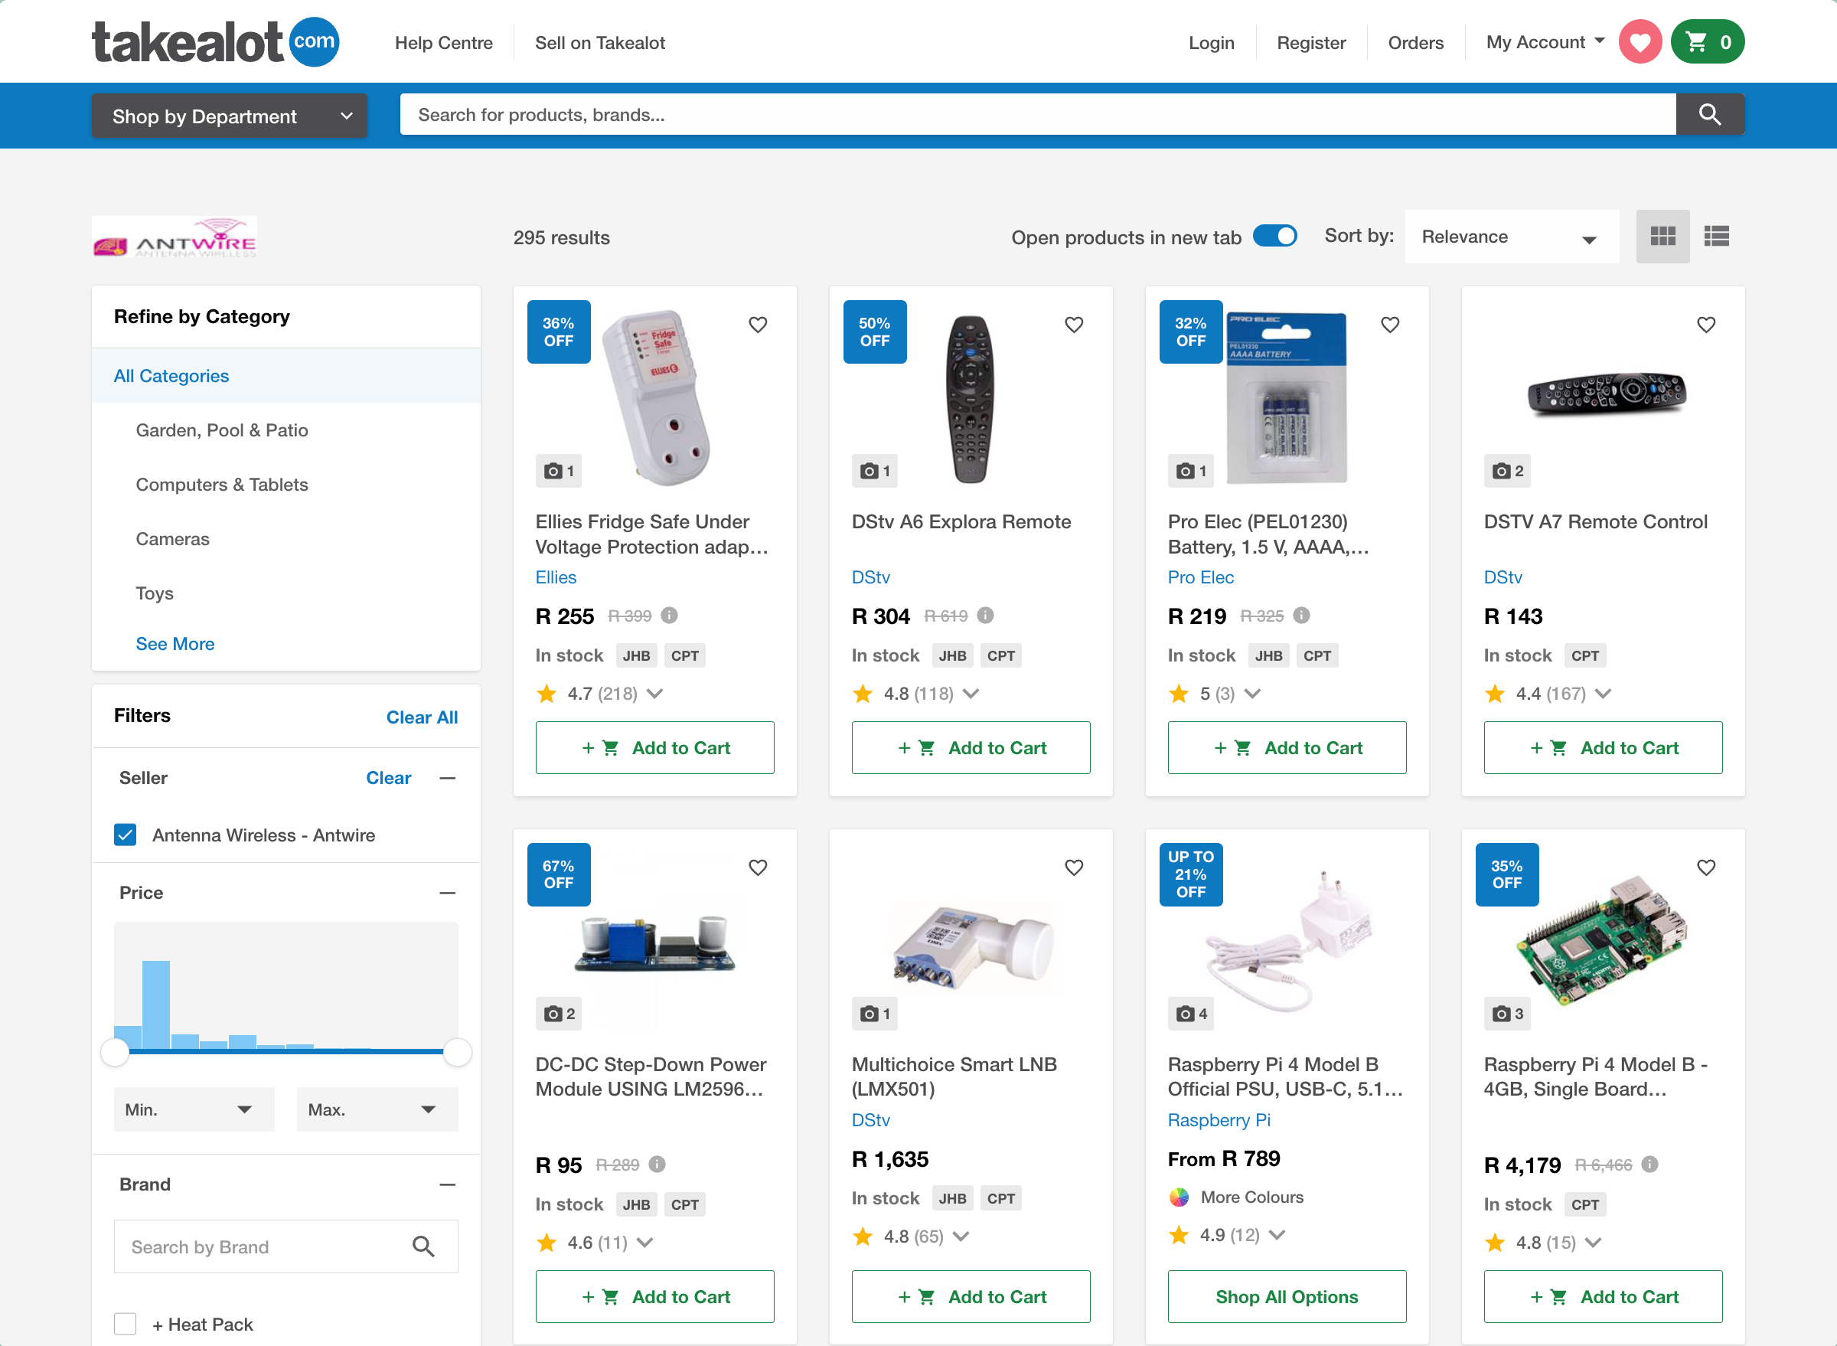Open the Help Centre menu item
The image size is (1837, 1346).
pos(443,43)
